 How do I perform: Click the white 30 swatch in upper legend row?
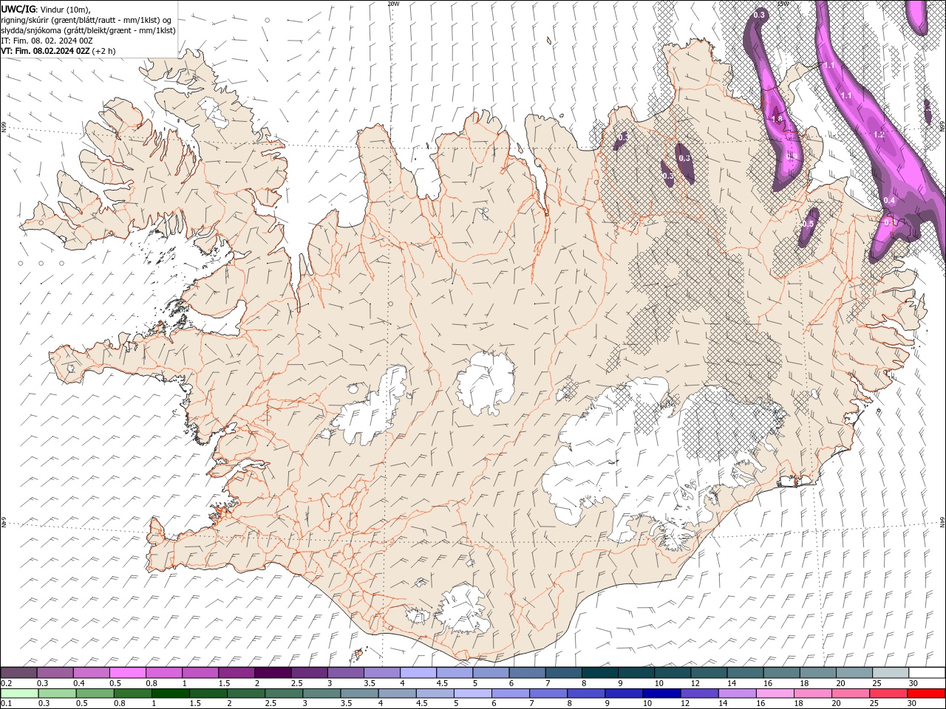927,673
